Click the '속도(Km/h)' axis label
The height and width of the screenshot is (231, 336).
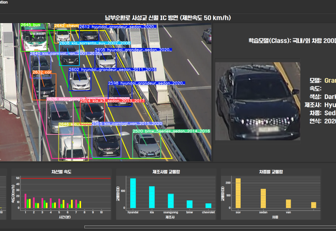(x=13, y=194)
